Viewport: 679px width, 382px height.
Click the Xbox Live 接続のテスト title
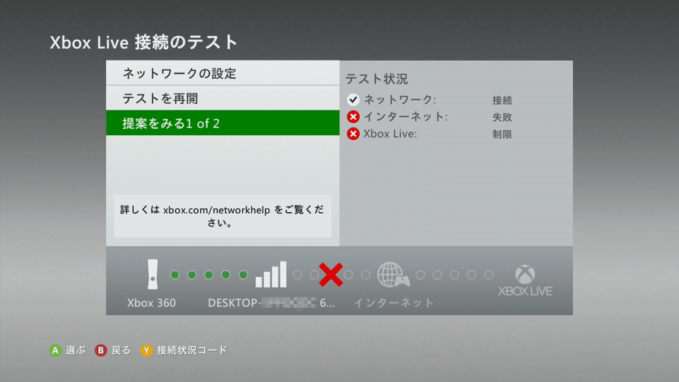[144, 42]
